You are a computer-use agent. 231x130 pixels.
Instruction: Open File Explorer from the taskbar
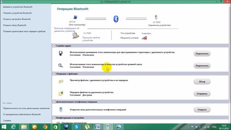point(24,127)
